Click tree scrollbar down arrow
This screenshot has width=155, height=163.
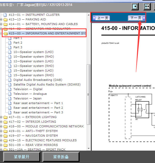tap(89, 149)
